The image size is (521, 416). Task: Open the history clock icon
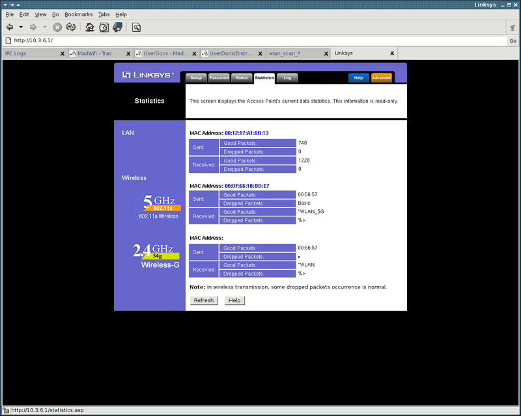click(x=104, y=27)
